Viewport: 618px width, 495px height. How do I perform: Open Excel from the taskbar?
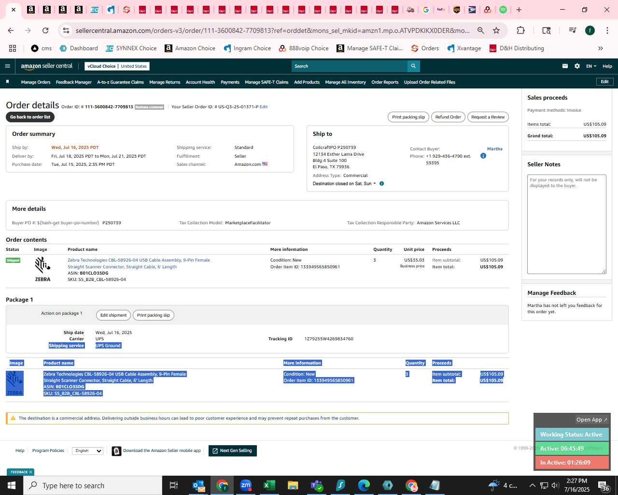click(269, 485)
